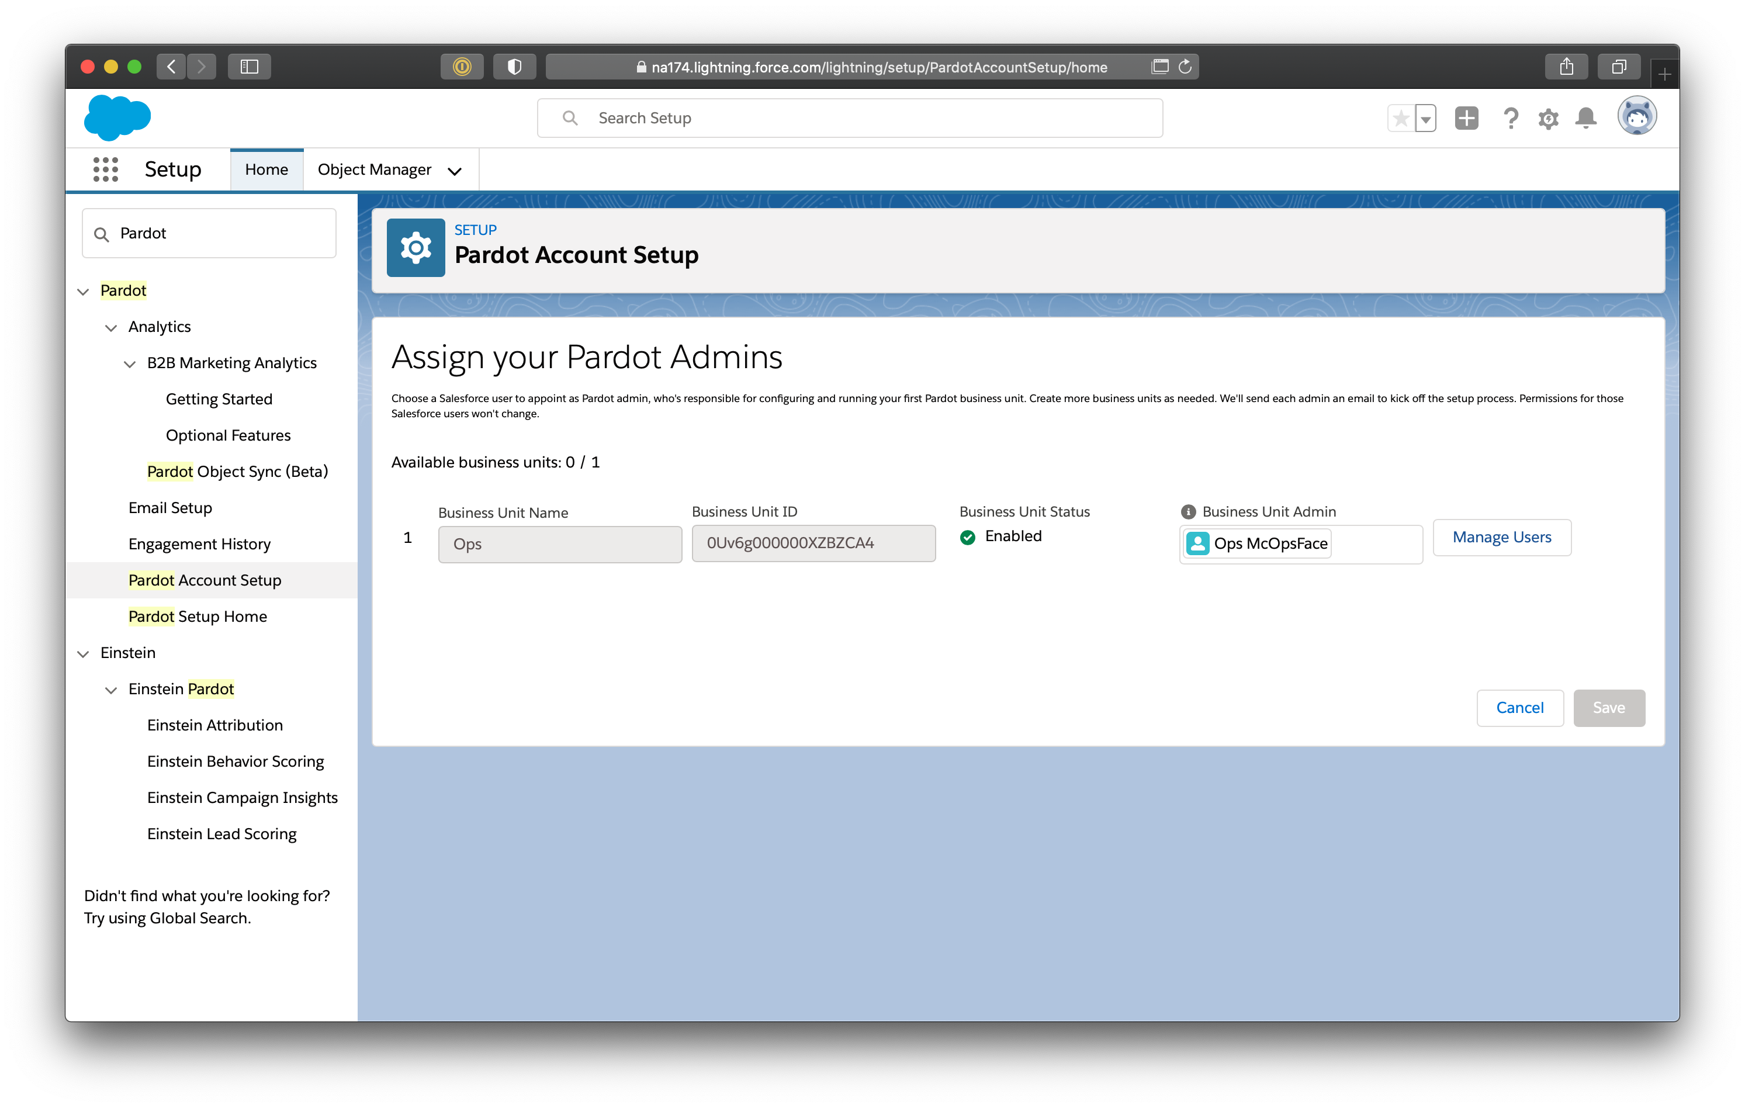Viewport: 1745px width, 1108px height.
Task: Click the Home tab in Setup
Action: [266, 168]
